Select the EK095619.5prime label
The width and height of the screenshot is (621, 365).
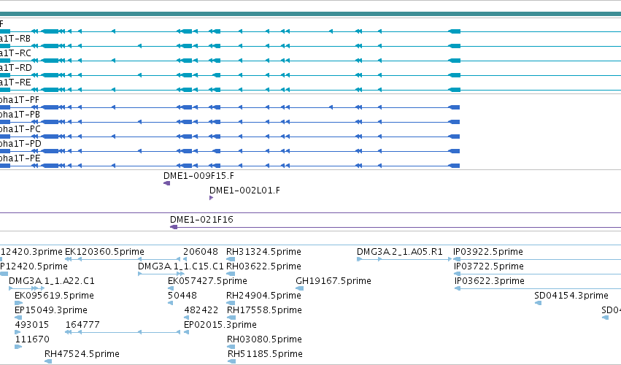pyautogui.click(x=54, y=296)
